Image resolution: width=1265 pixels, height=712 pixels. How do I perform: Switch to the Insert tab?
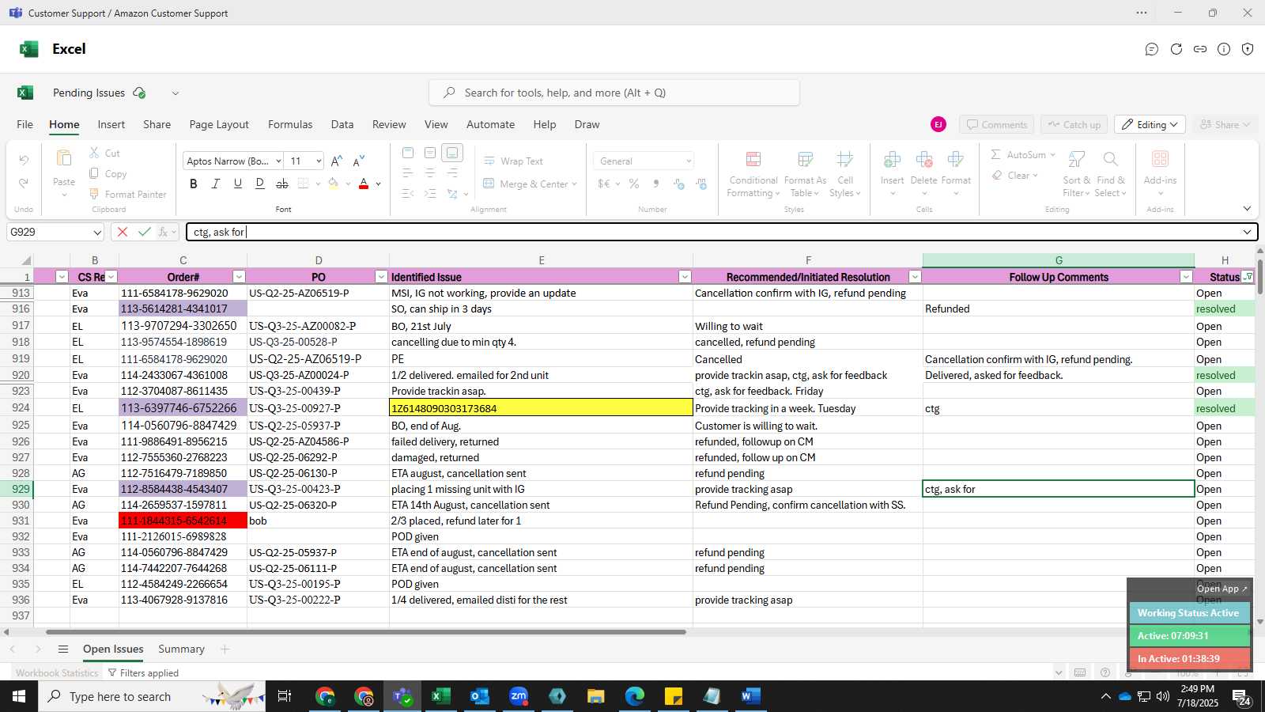click(x=111, y=124)
